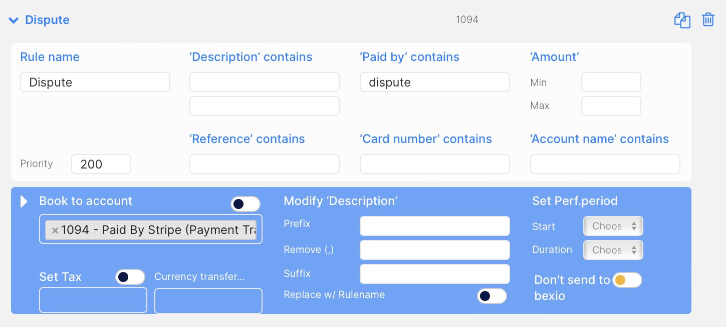Open the Book to account selector box
Screen dimensions: 726x327
point(151,229)
